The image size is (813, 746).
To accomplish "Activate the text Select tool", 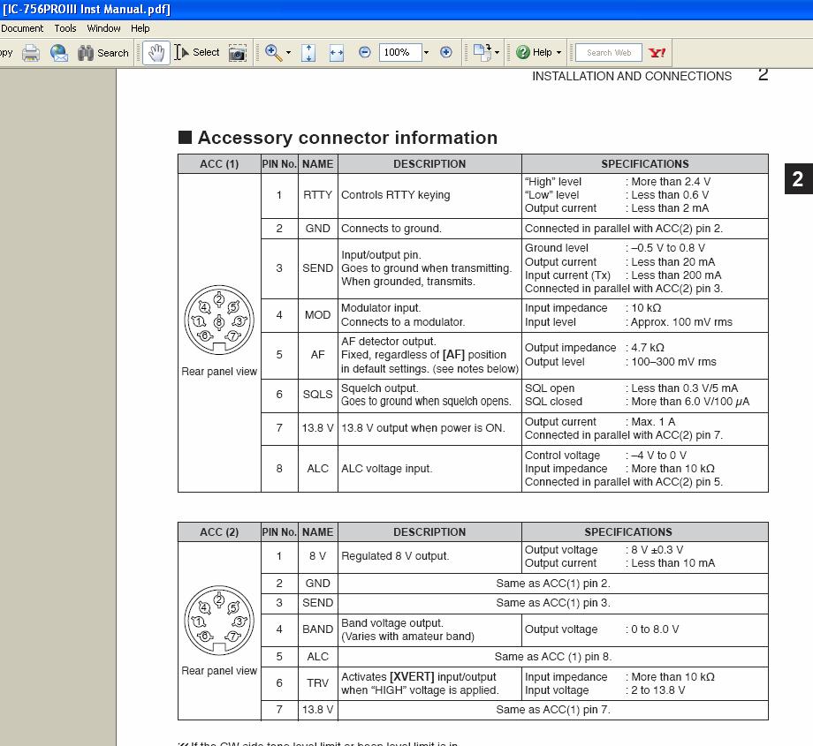I will click(196, 52).
